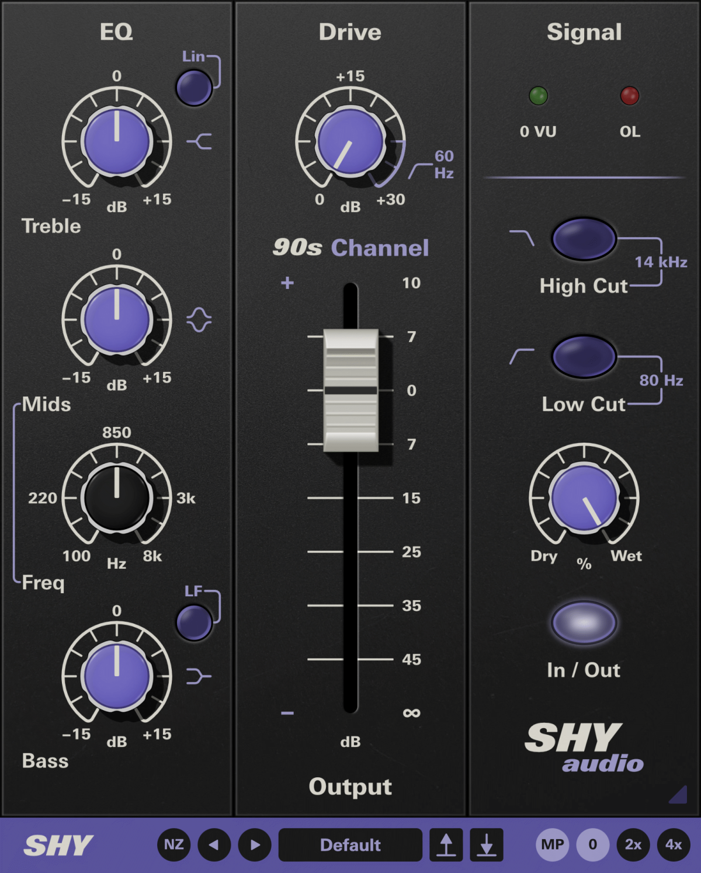
Task: Click the low shelf icon beside Bass
Action: point(199,676)
